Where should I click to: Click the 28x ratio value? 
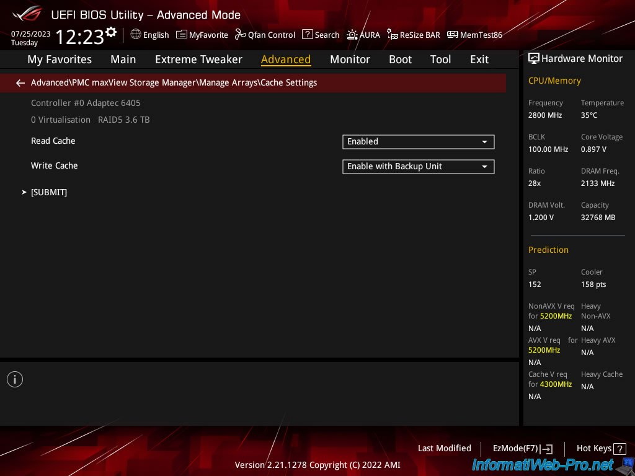(x=535, y=183)
